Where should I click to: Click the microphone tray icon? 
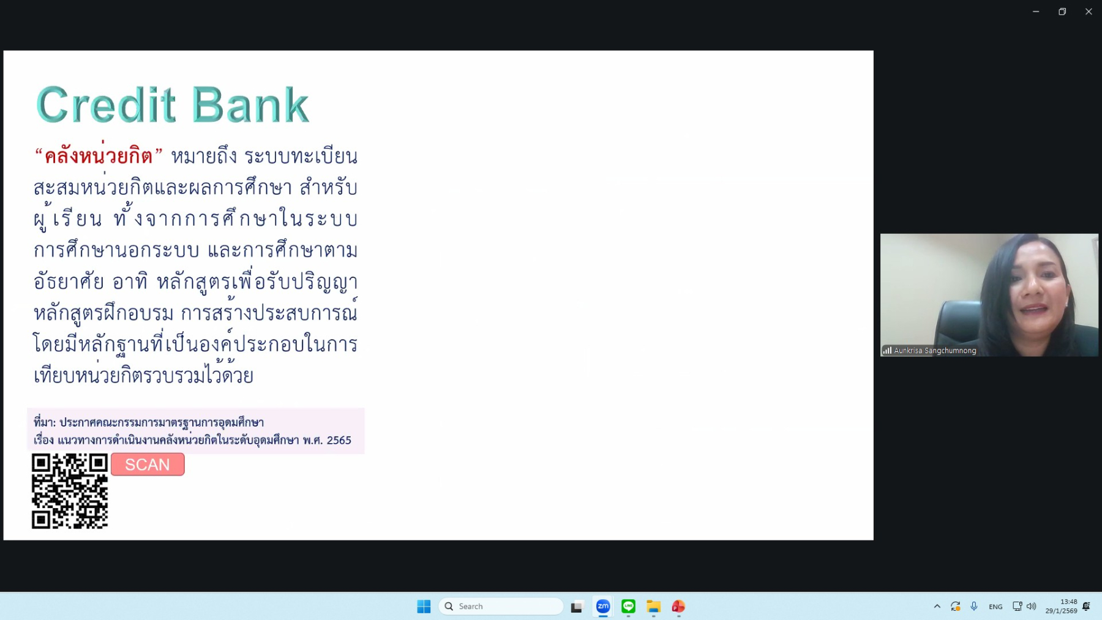pyautogui.click(x=974, y=607)
